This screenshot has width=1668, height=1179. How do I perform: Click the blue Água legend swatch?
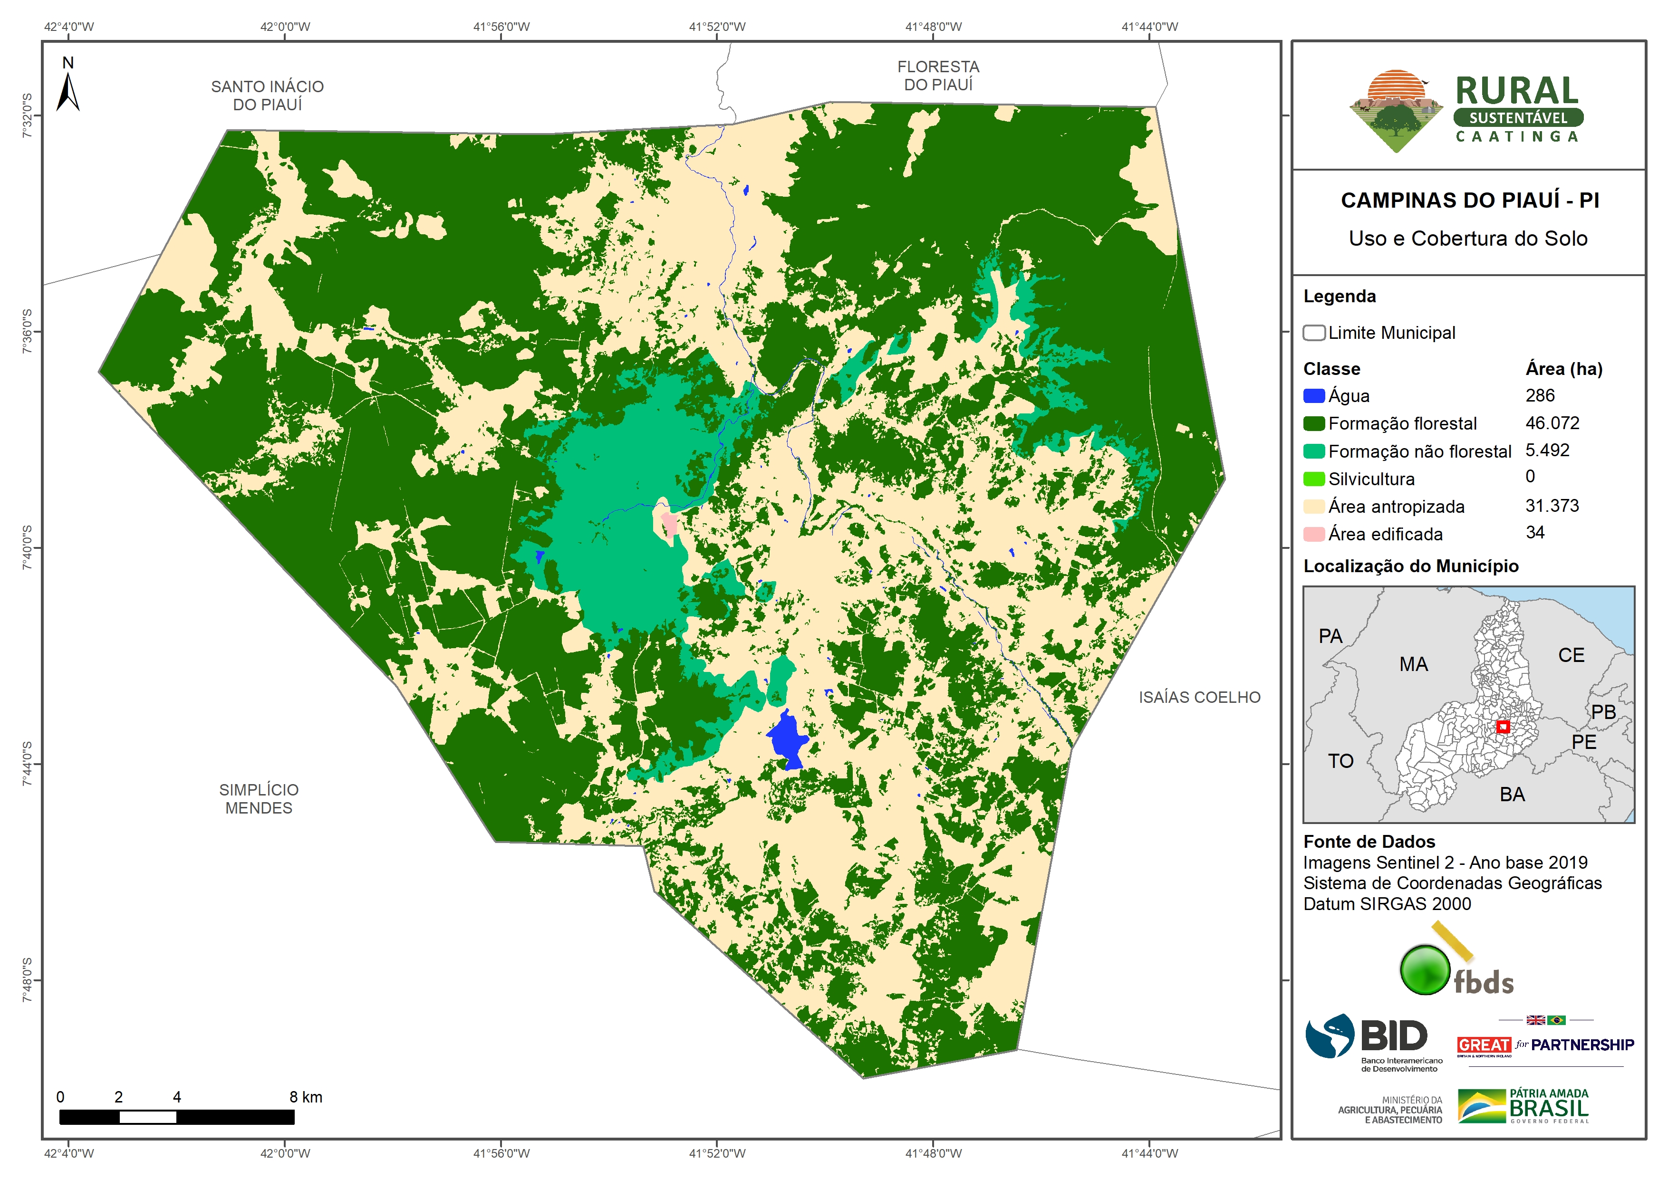click(1313, 396)
